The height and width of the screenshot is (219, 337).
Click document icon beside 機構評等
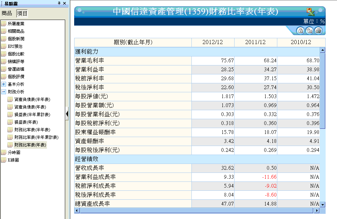[4, 61]
